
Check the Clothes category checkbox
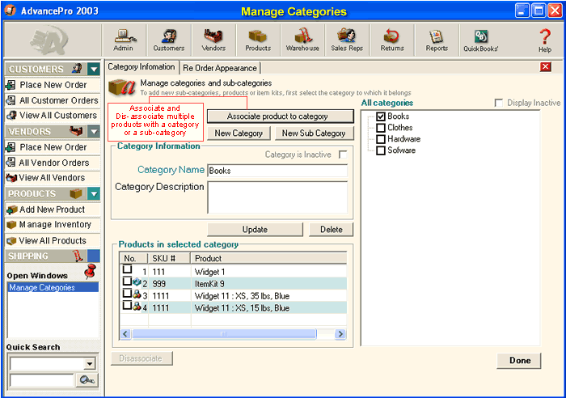381,128
